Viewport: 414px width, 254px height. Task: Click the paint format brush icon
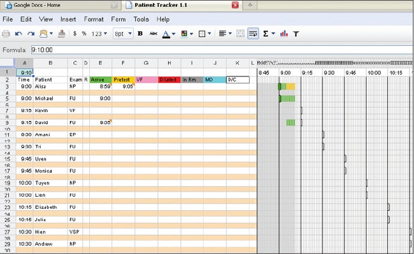click(x=62, y=34)
